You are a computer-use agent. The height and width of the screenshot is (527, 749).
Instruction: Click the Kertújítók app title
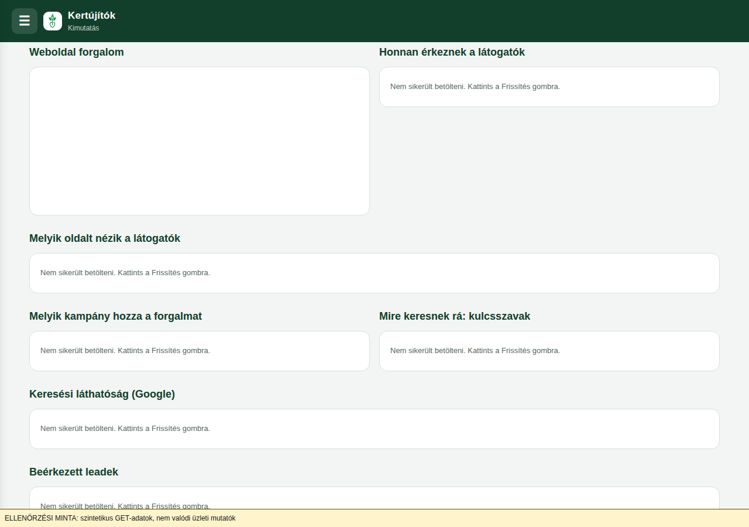(x=91, y=16)
